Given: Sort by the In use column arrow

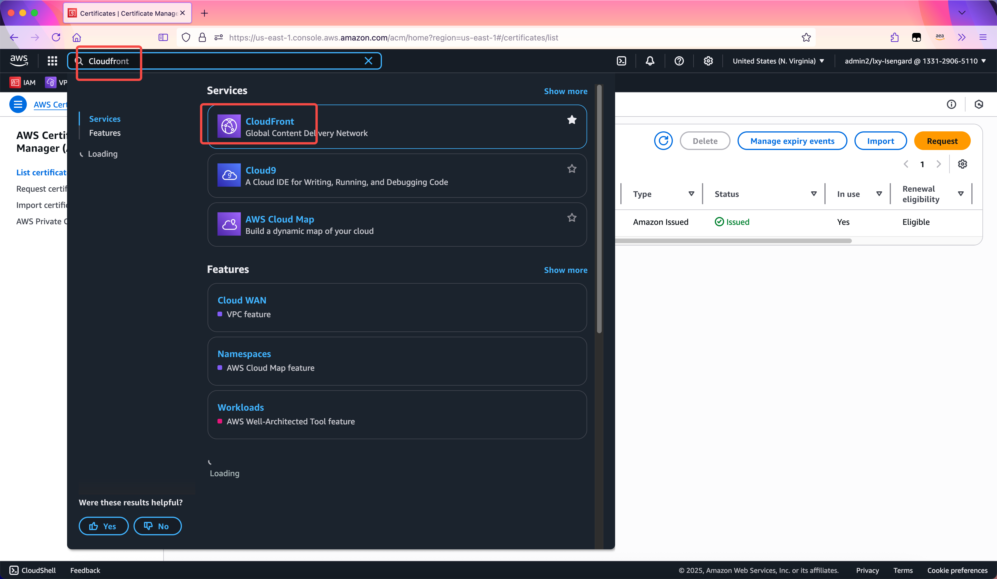Looking at the screenshot, I should [879, 194].
